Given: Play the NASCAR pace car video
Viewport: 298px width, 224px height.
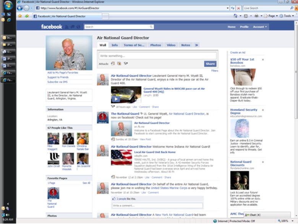Looking at the screenshot, I should 116,99.
